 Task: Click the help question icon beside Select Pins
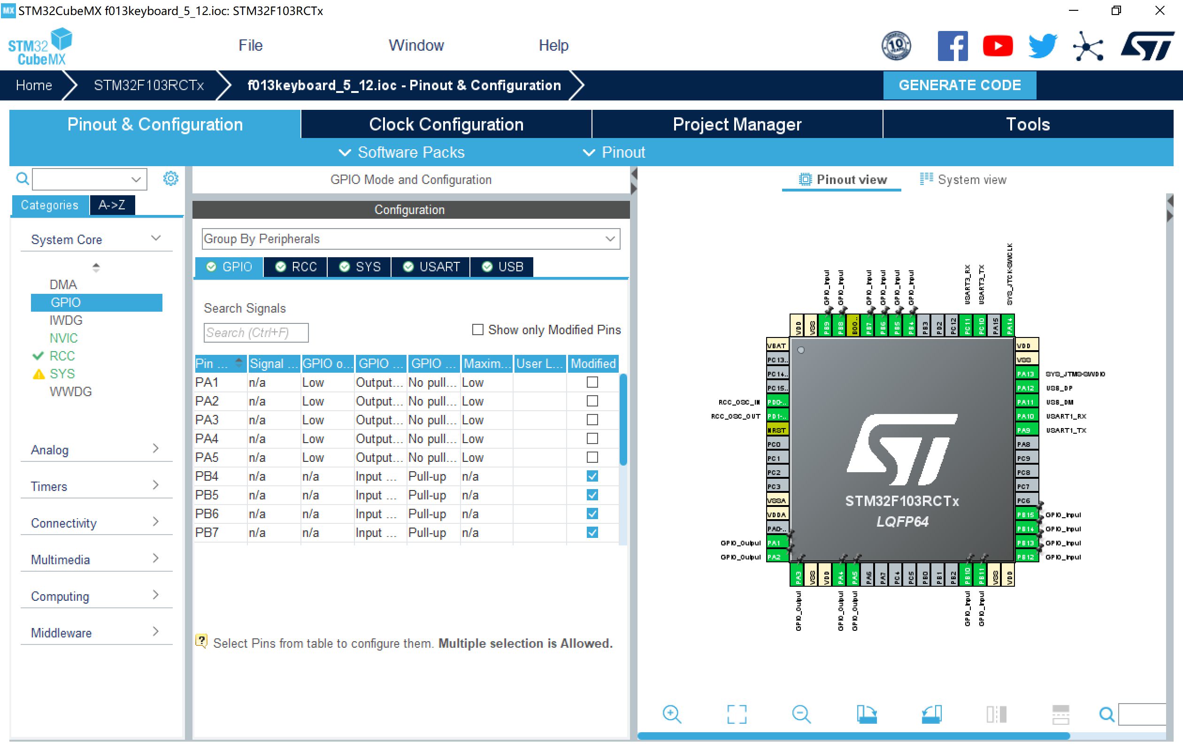coord(201,641)
